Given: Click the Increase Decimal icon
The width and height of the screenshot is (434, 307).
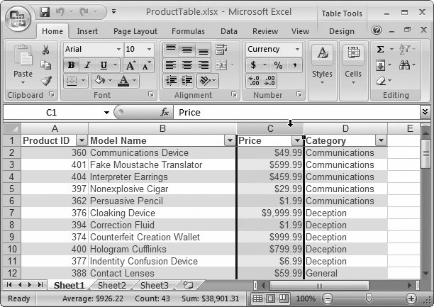Looking at the screenshot, I should point(254,82).
